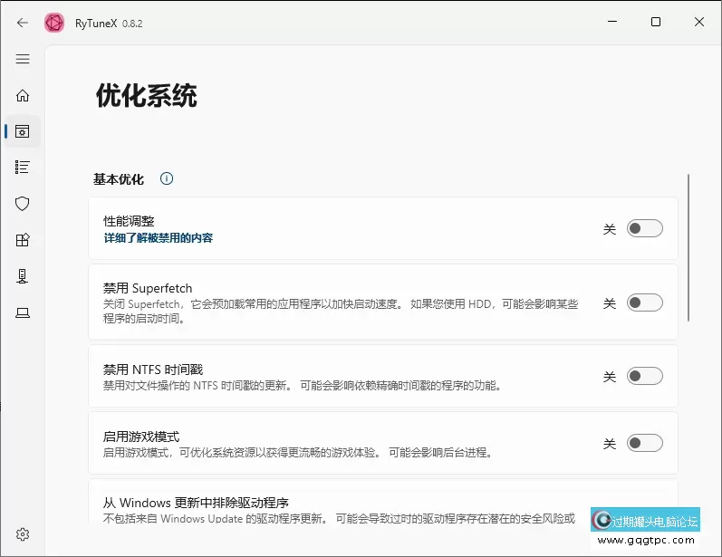
Task: Turn on 禁用 NTFS 时间戳 switch
Action: [645, 376]
